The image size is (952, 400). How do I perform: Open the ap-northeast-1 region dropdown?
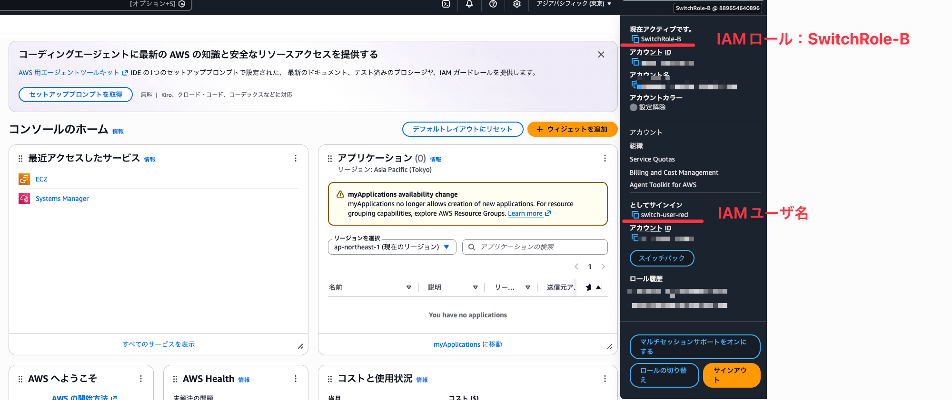[x=392, y=247]
